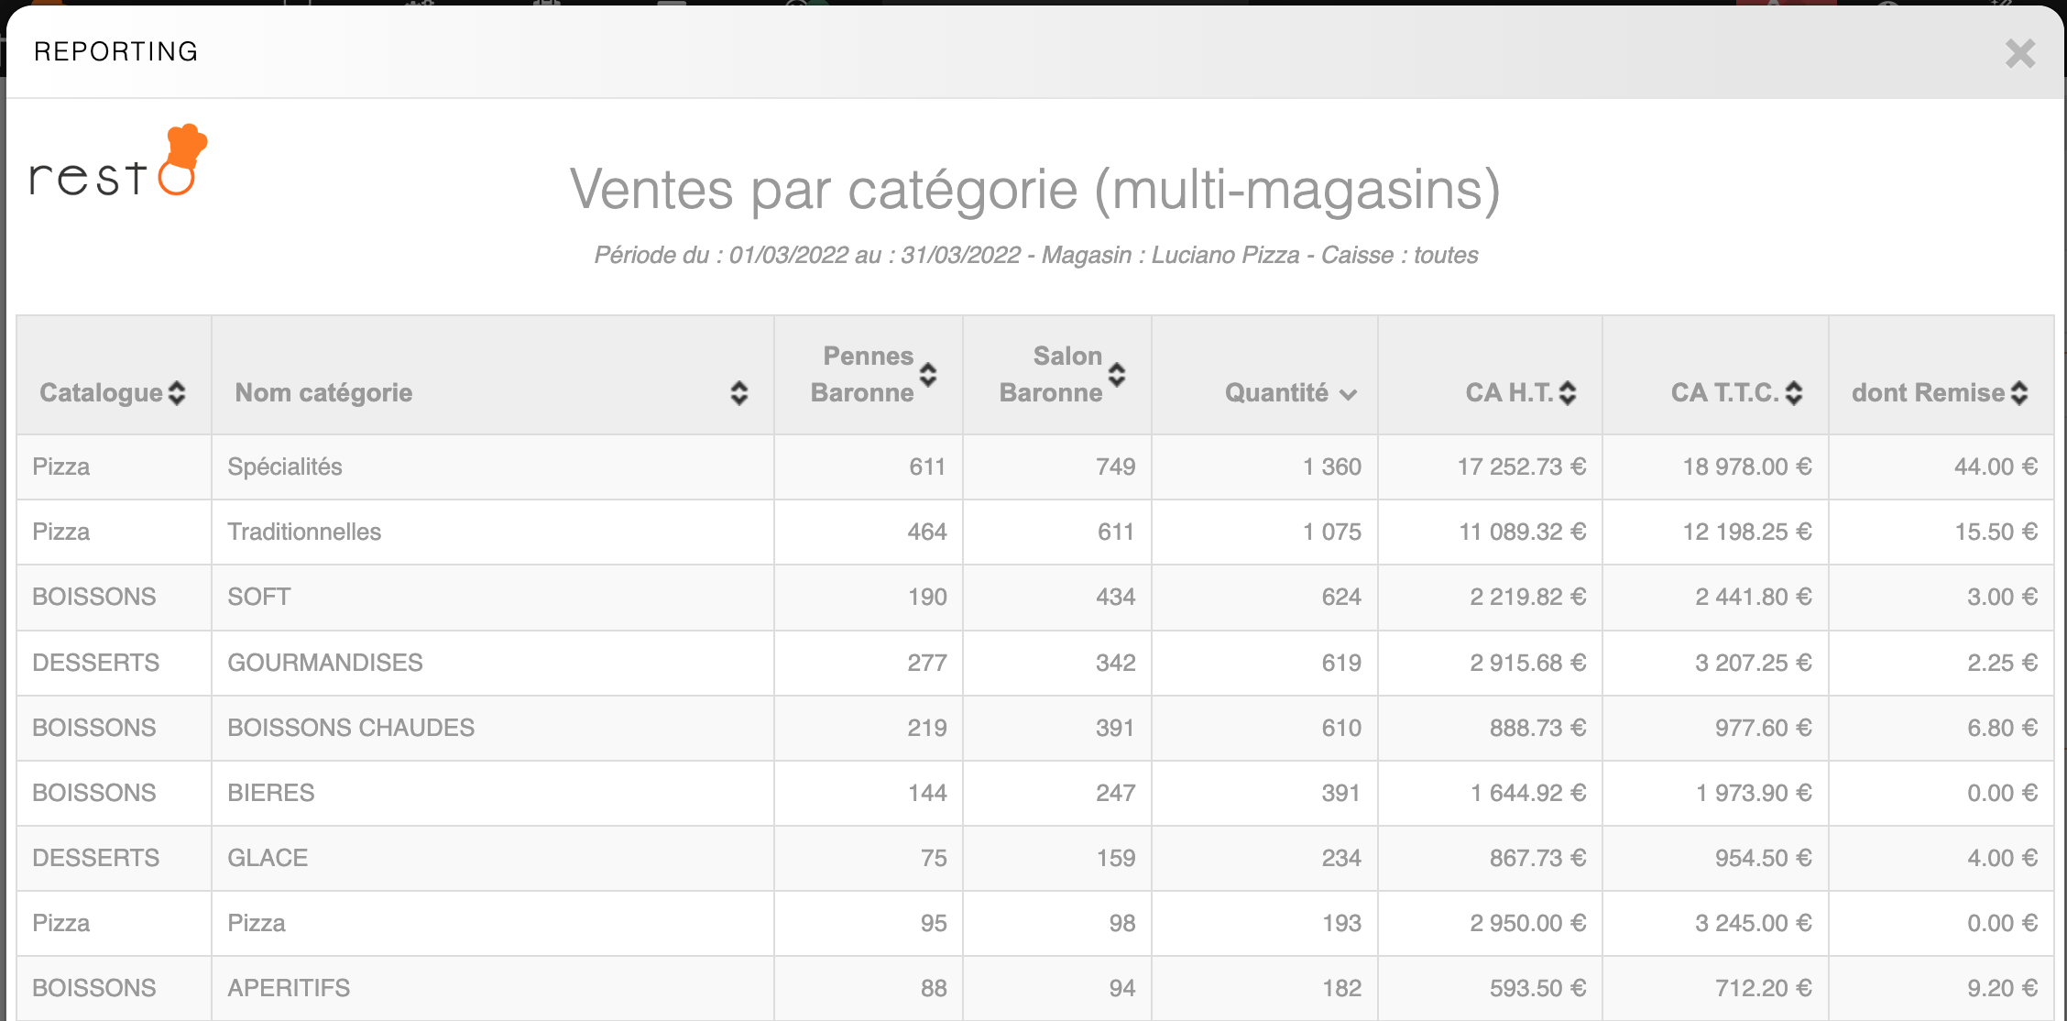
Task: Select the Traditionnelles category cell
Action: point(304,532)
